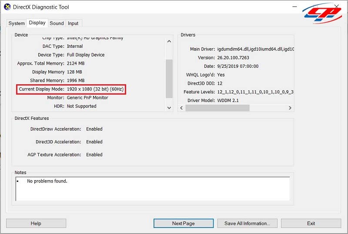This screenshot has width=348, height=234.
Task: Click the Help button
Action: 36,223
